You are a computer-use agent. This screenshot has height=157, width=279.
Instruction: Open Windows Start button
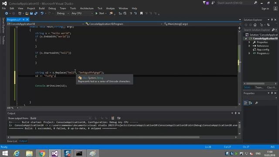coord(5,153)
